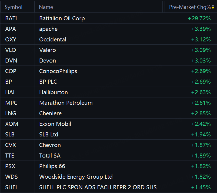Select the BATL ticker symbol
This screenshot has width=217, height=193.
pos(12,18)
